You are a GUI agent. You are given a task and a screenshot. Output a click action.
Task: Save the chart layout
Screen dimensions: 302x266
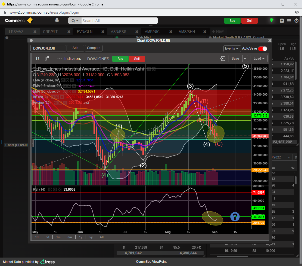pos(235,59)
